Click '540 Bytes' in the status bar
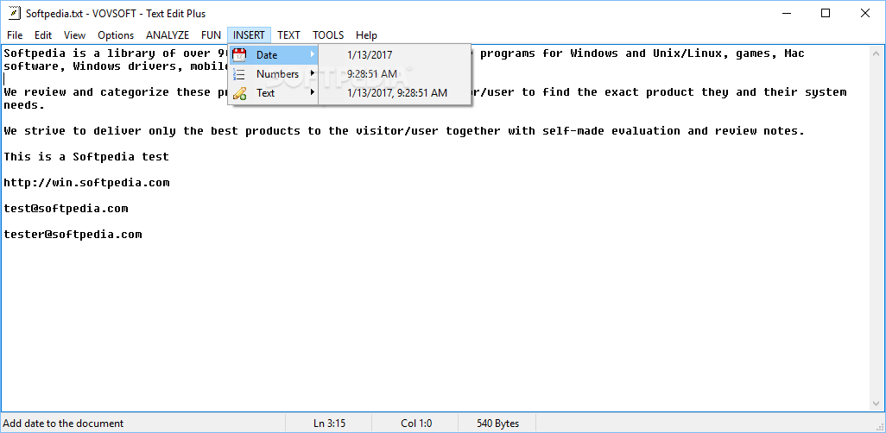The height and width of the screenshot is (433, 886). pos(497,424)
